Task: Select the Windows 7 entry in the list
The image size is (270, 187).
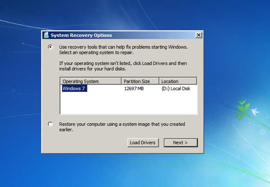Action: 74,89
